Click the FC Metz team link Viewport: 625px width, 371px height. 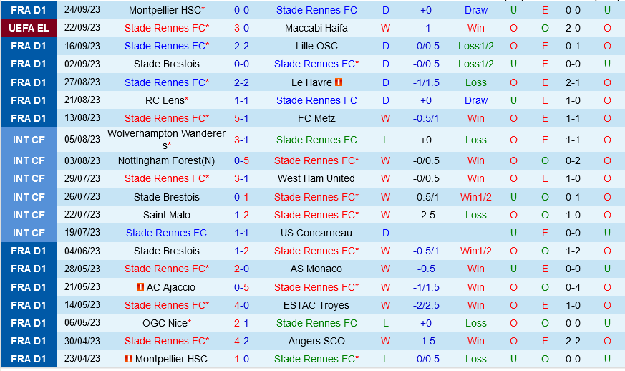point(316,118)
